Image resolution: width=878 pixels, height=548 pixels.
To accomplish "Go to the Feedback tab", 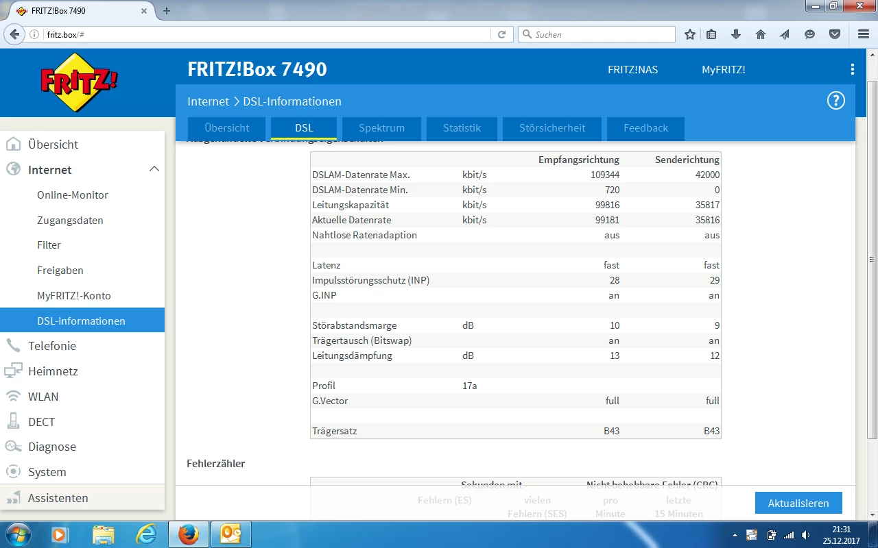I will point(645,128).
